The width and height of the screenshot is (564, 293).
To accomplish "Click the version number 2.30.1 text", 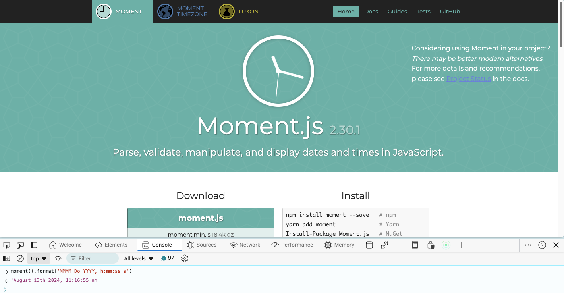I will pyautogui.click(x=344, y=130).
